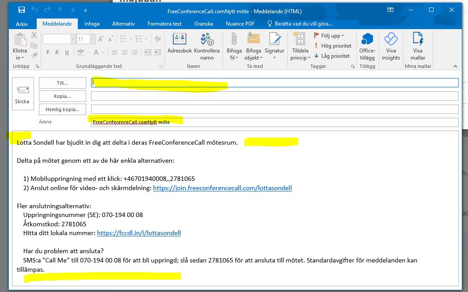This screenshot has height=292, width=468.
Task: Open the Nuance PDF tab
Action: [240, 24]
